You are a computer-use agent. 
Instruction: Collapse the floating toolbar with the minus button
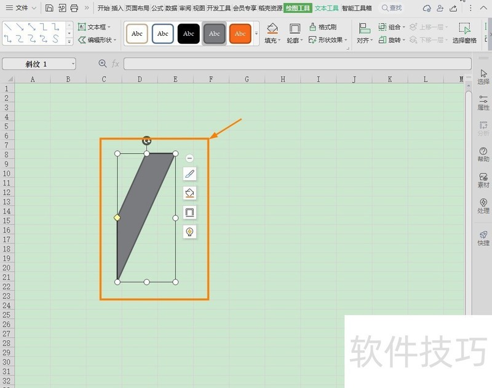(189, 158)
